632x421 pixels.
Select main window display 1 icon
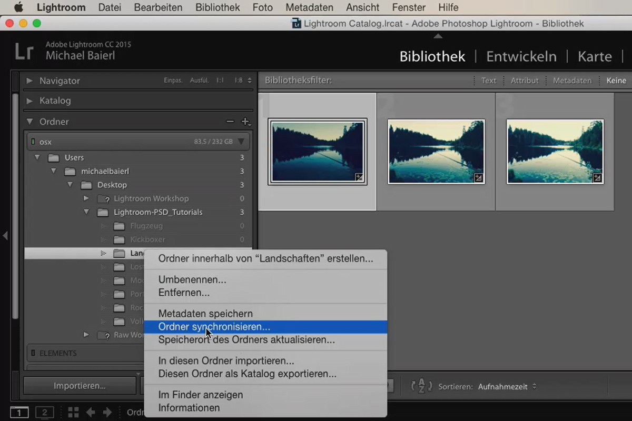tap(19, 413)
